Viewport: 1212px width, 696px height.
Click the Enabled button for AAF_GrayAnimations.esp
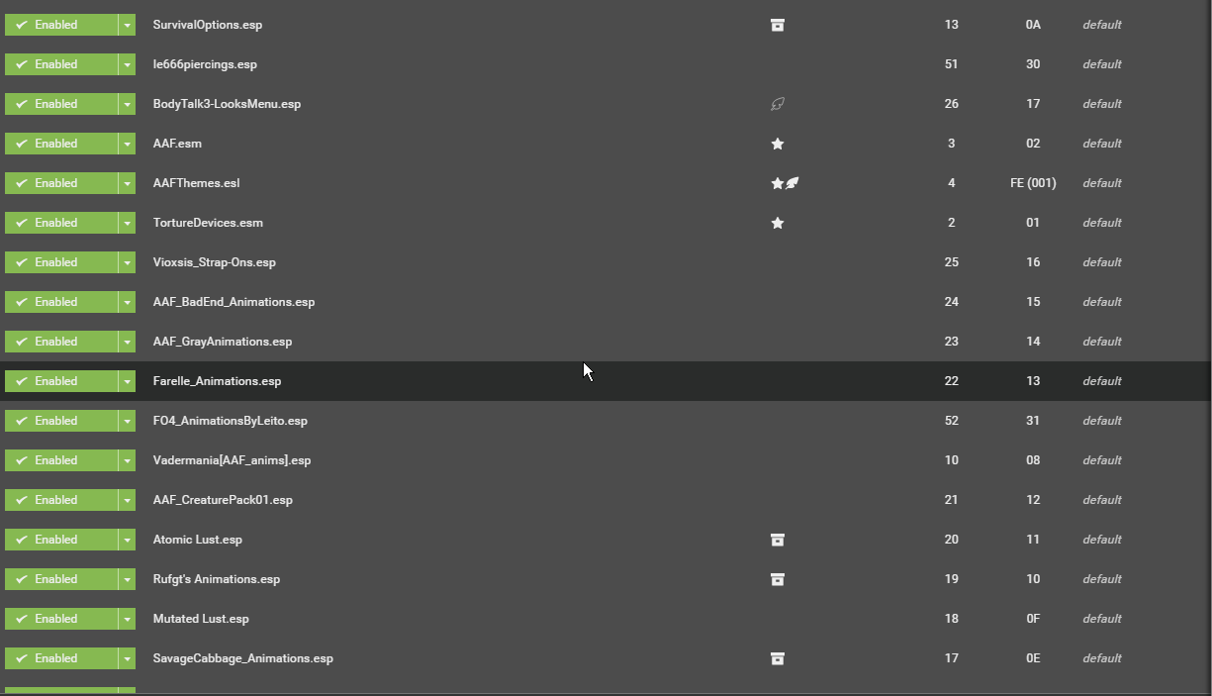coord(59,342)
